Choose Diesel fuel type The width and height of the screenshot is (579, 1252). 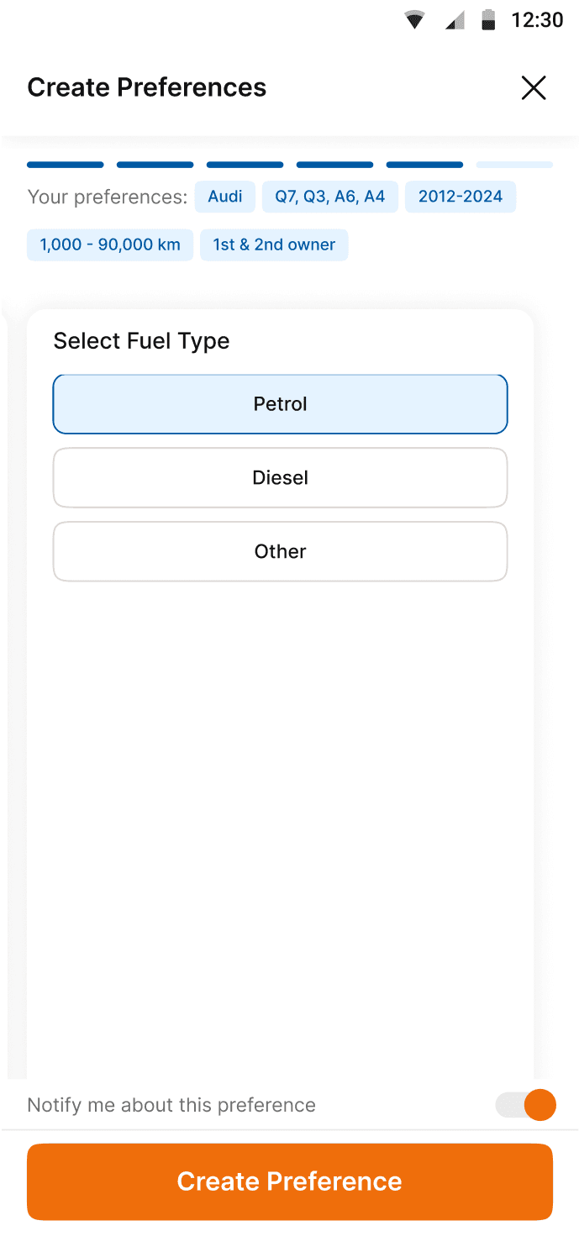(x=280, y=478)
